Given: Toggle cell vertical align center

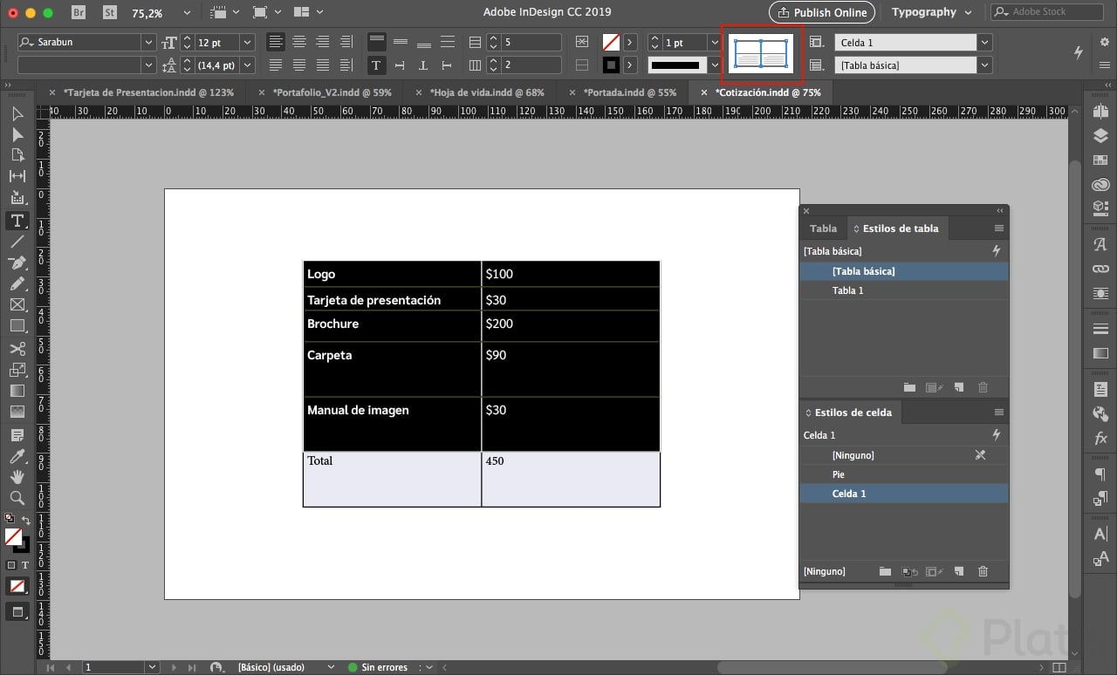Looking at the screenshot, I should click(401, 42).
